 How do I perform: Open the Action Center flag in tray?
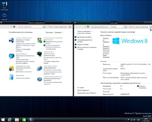[x=129, y=120]
